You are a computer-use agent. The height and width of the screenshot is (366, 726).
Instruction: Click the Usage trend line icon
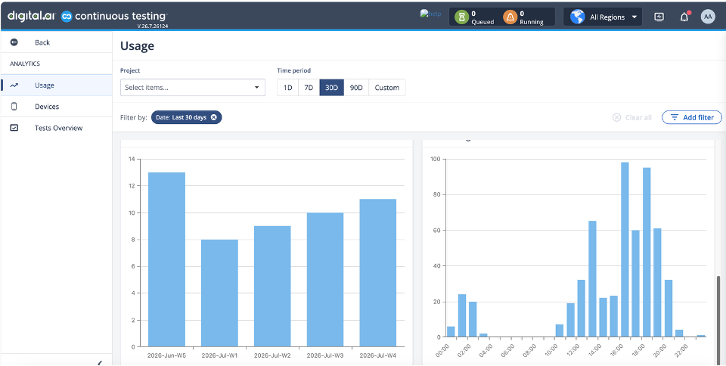click(14, 85)
